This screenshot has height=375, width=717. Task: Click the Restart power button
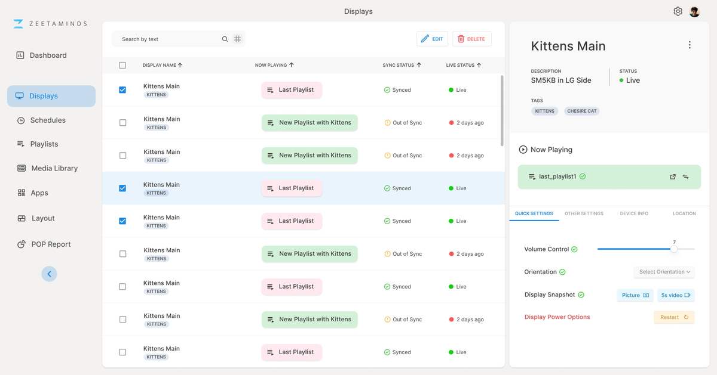(x=674, y=317)
